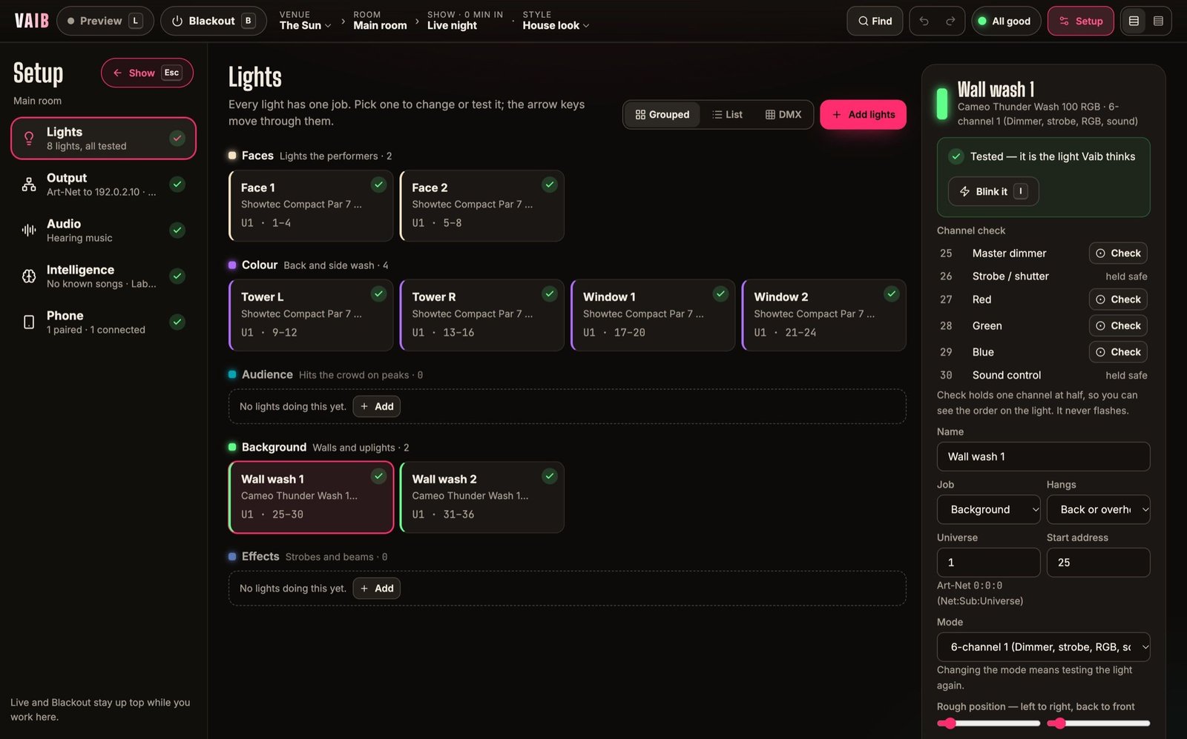Toggle Preview mode

pyautogui.click(x=105, y=21)
